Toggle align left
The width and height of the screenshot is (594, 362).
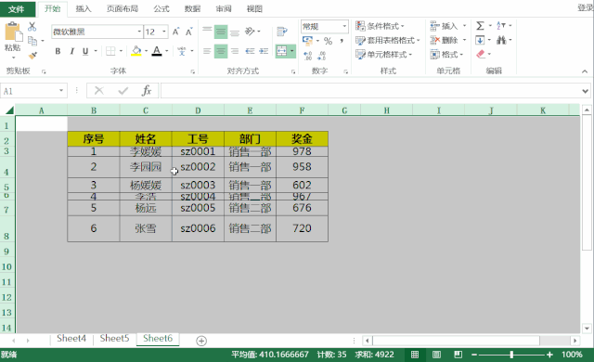point(207,51)
